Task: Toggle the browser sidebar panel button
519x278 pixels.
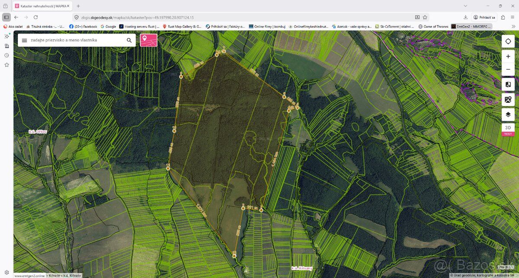Action: pos(6,17)
